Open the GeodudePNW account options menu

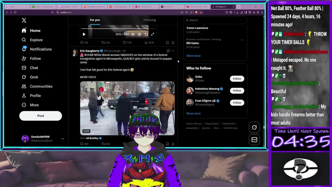[63, 139]
